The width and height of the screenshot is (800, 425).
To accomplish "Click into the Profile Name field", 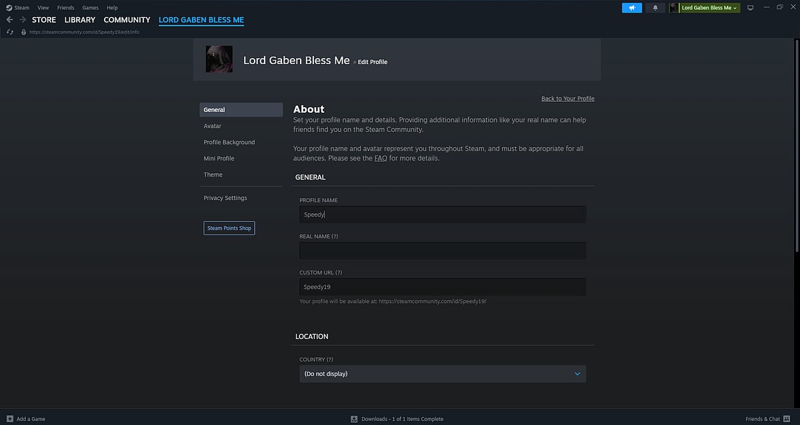I will pos(443,214).
